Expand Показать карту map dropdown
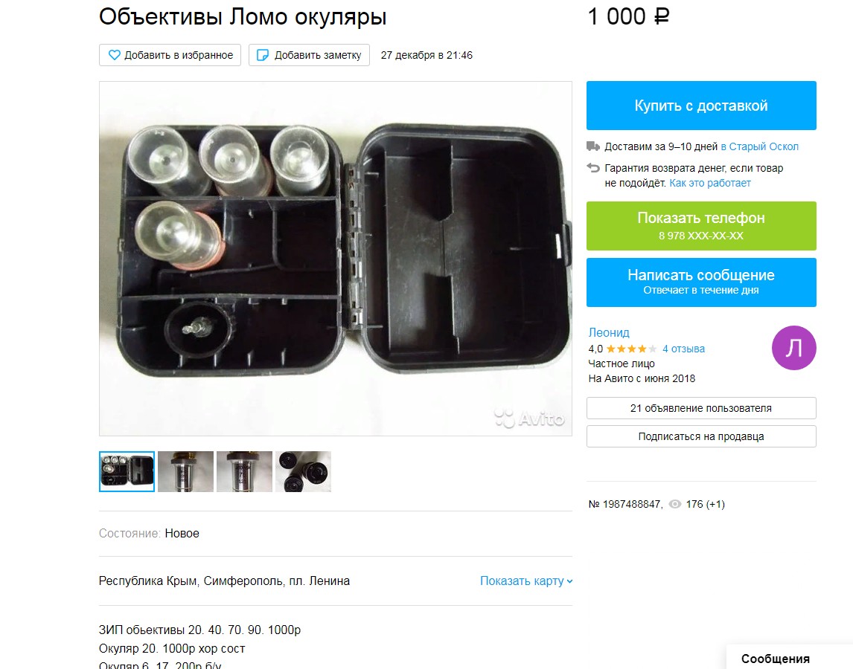 tap(526, 581)
